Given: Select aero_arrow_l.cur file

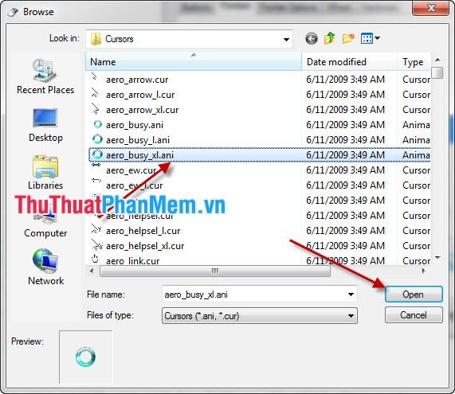Looking at the screenshot, I should pos(140,95).
